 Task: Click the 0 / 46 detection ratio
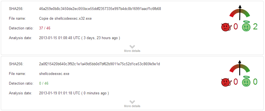[x=44, y=83]
